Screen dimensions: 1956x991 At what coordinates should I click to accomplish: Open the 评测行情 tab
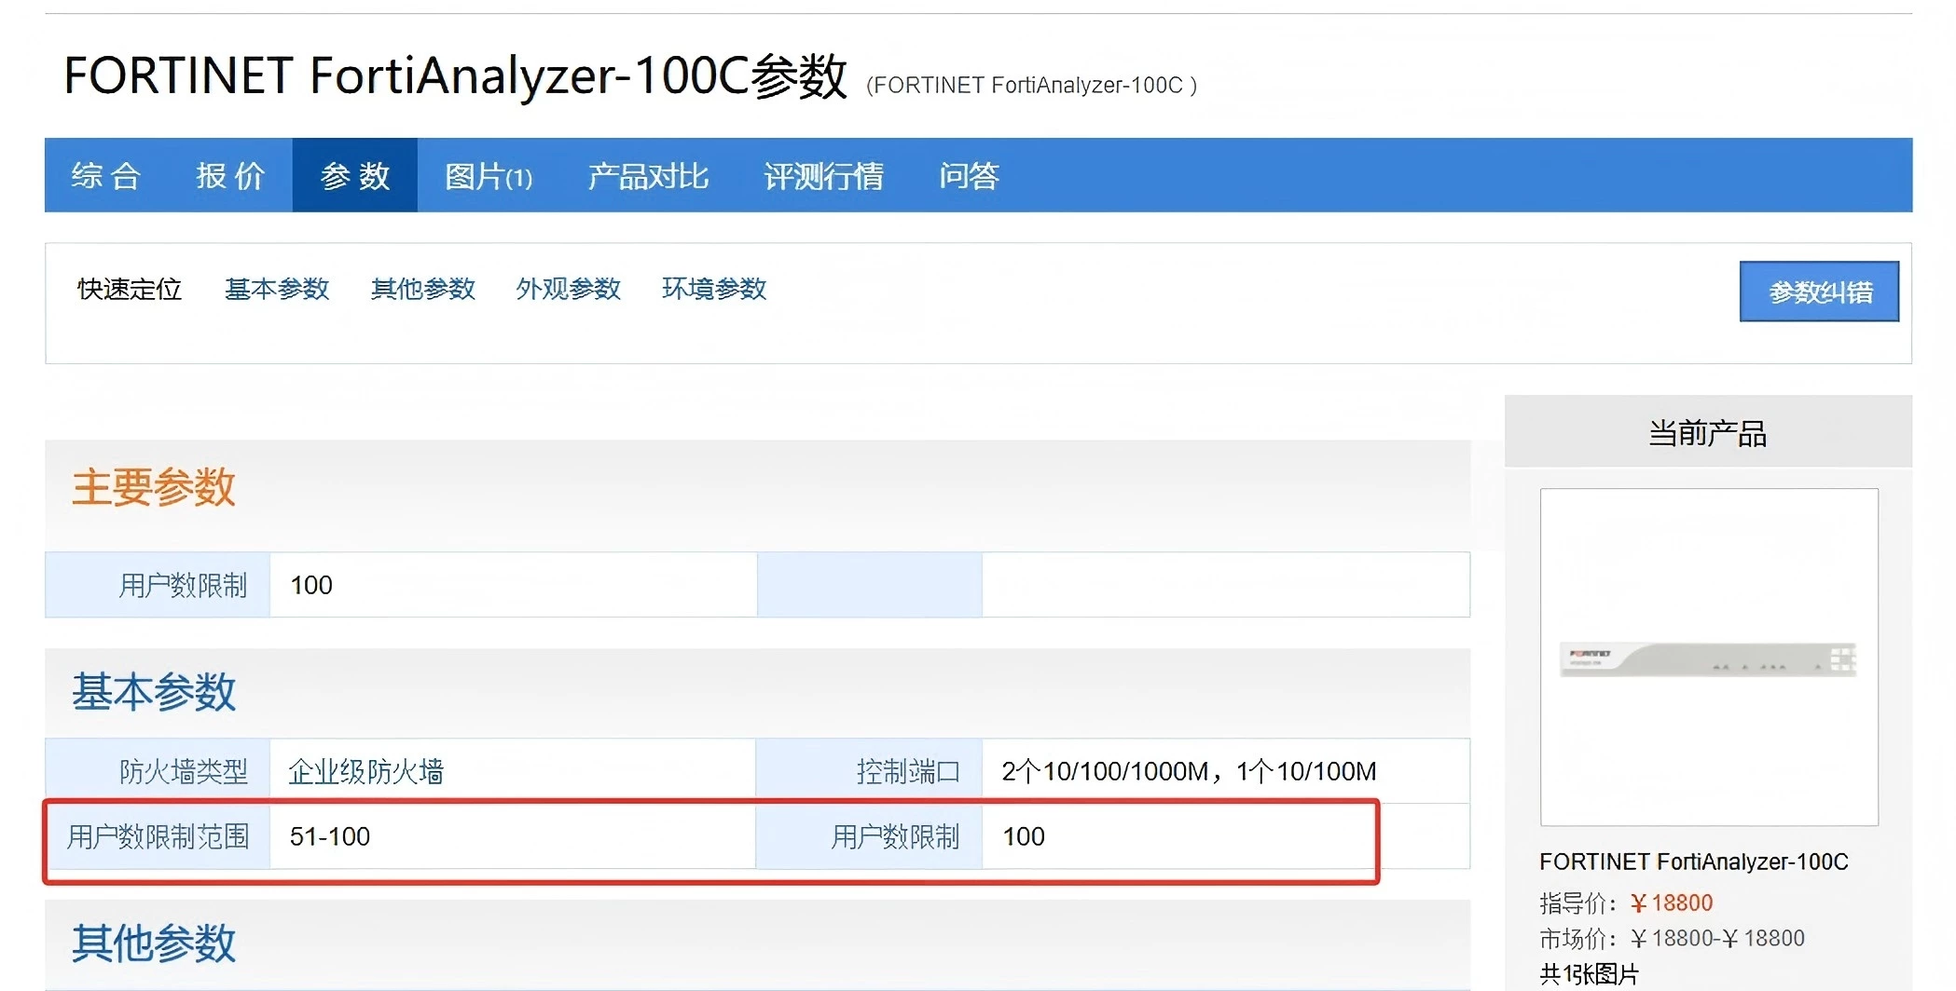click(x=823, y=176)
